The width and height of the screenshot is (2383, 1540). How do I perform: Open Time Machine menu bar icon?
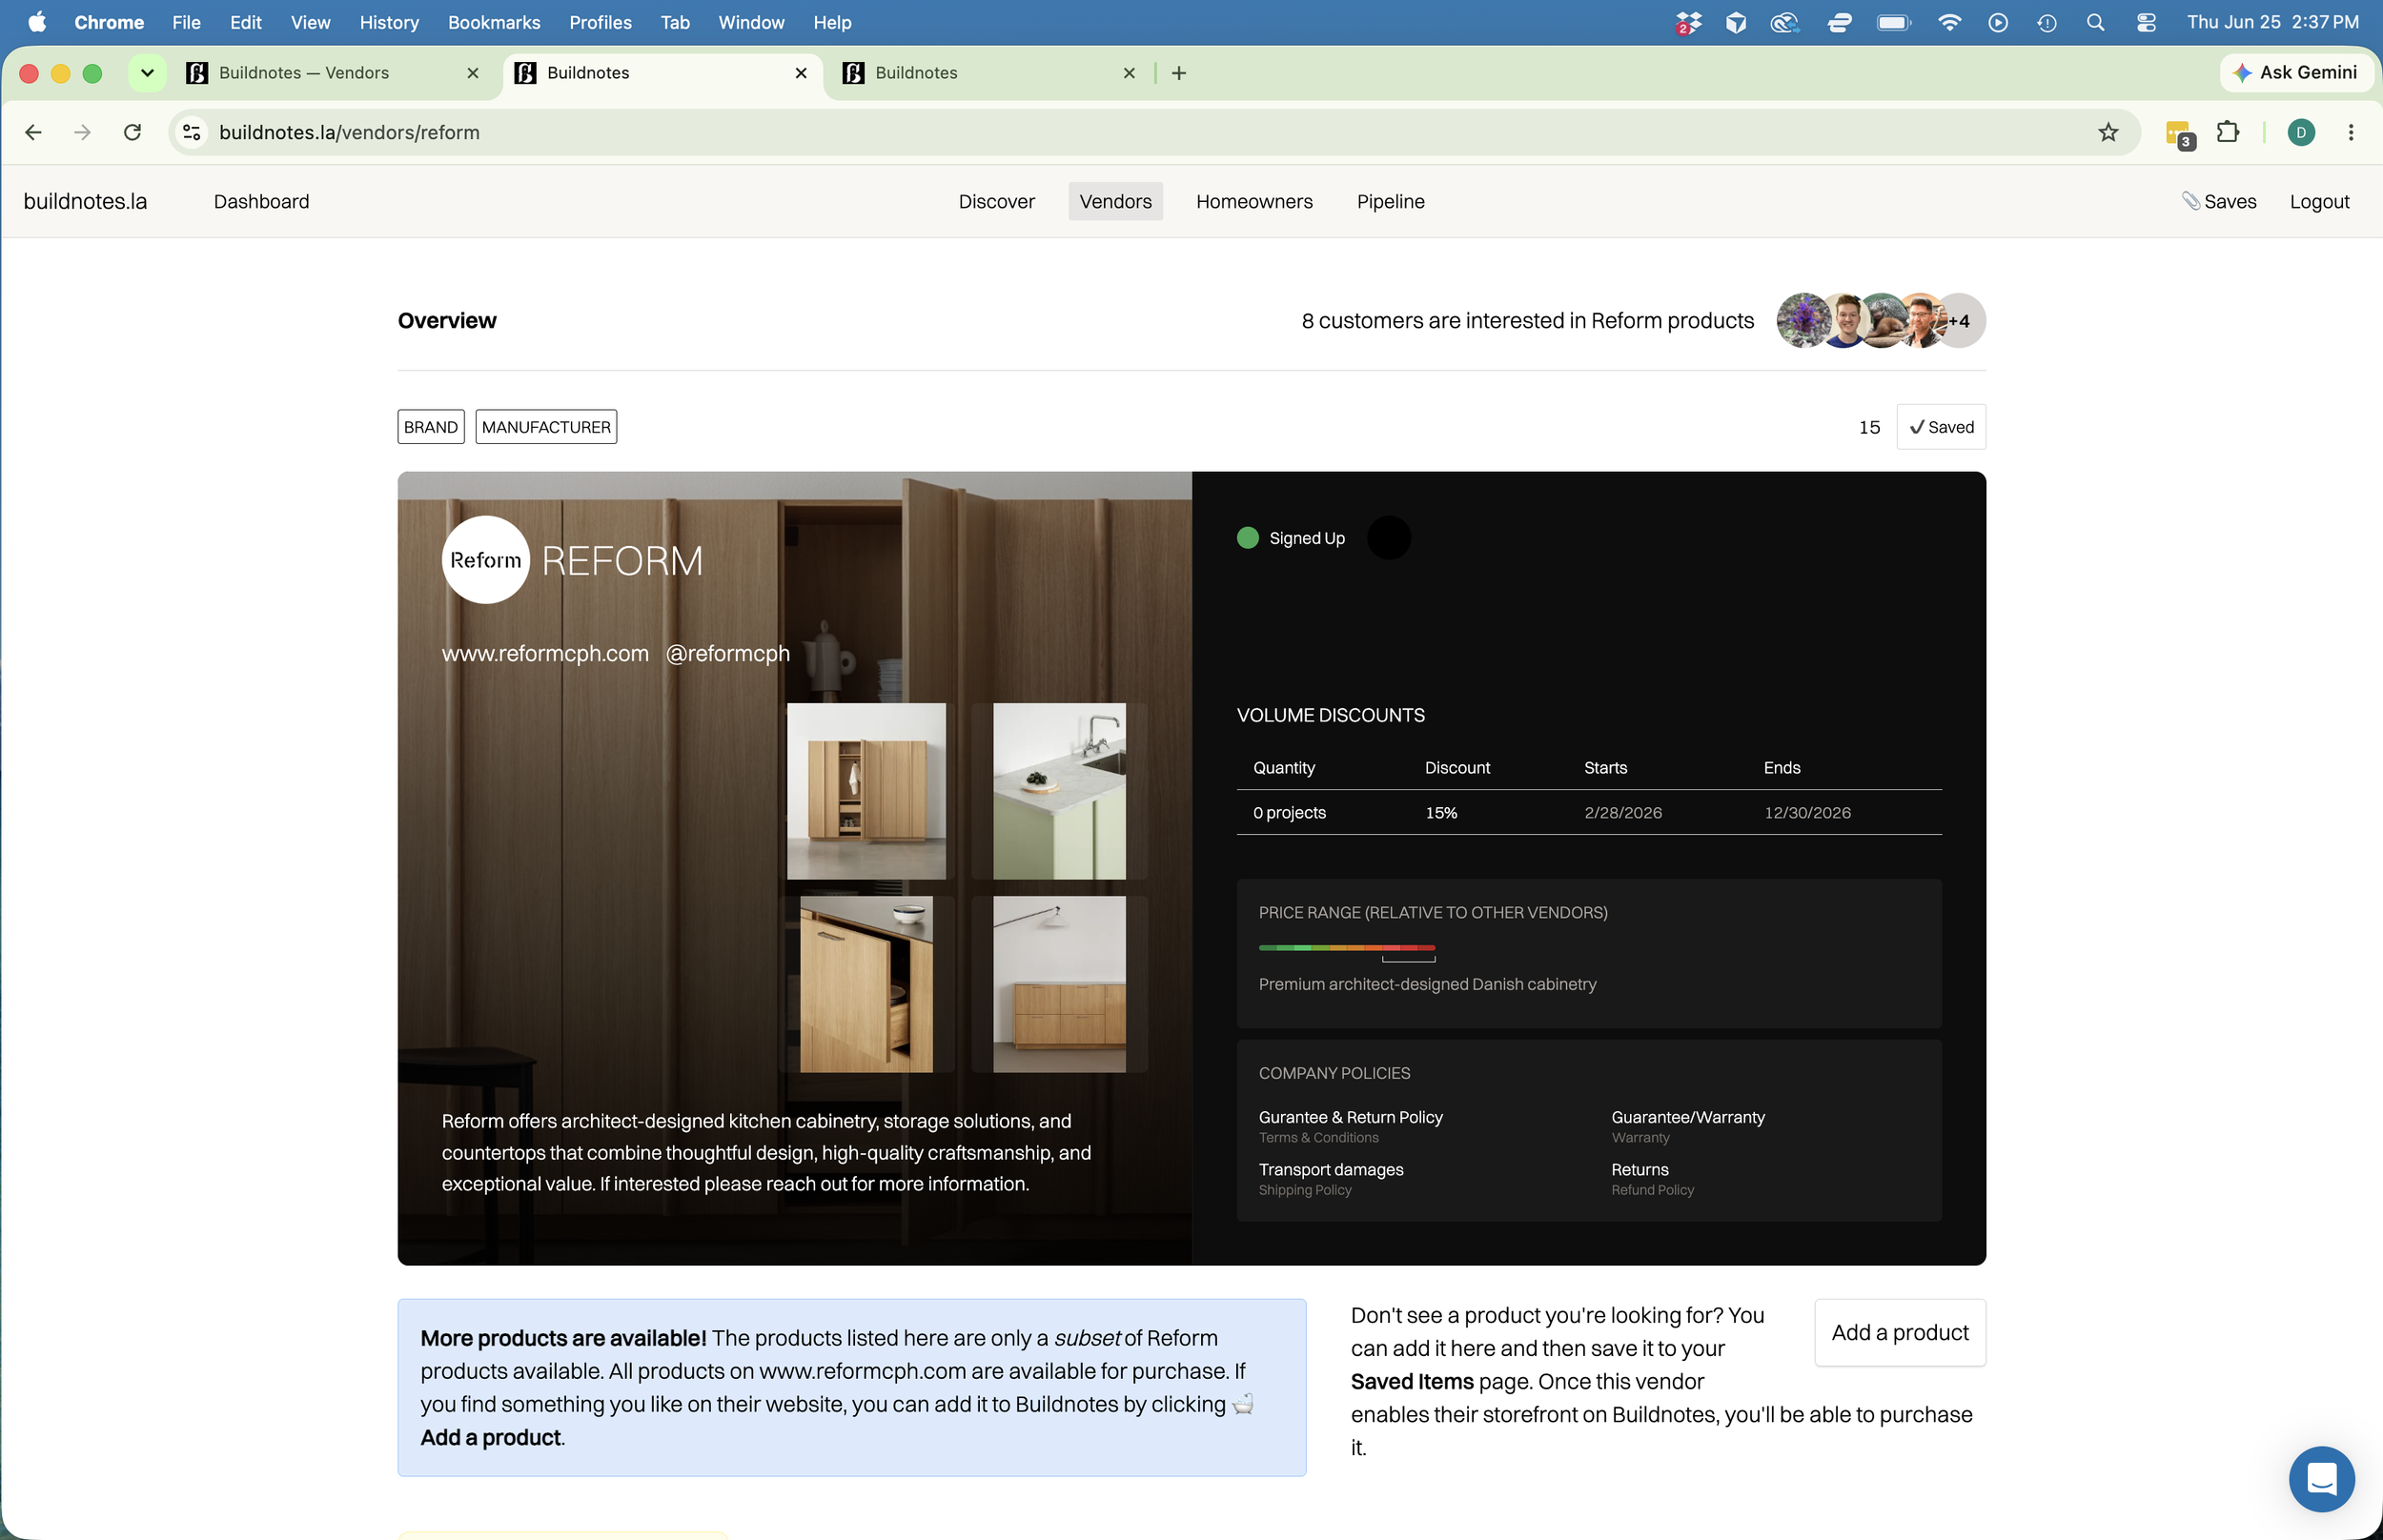2046,22
